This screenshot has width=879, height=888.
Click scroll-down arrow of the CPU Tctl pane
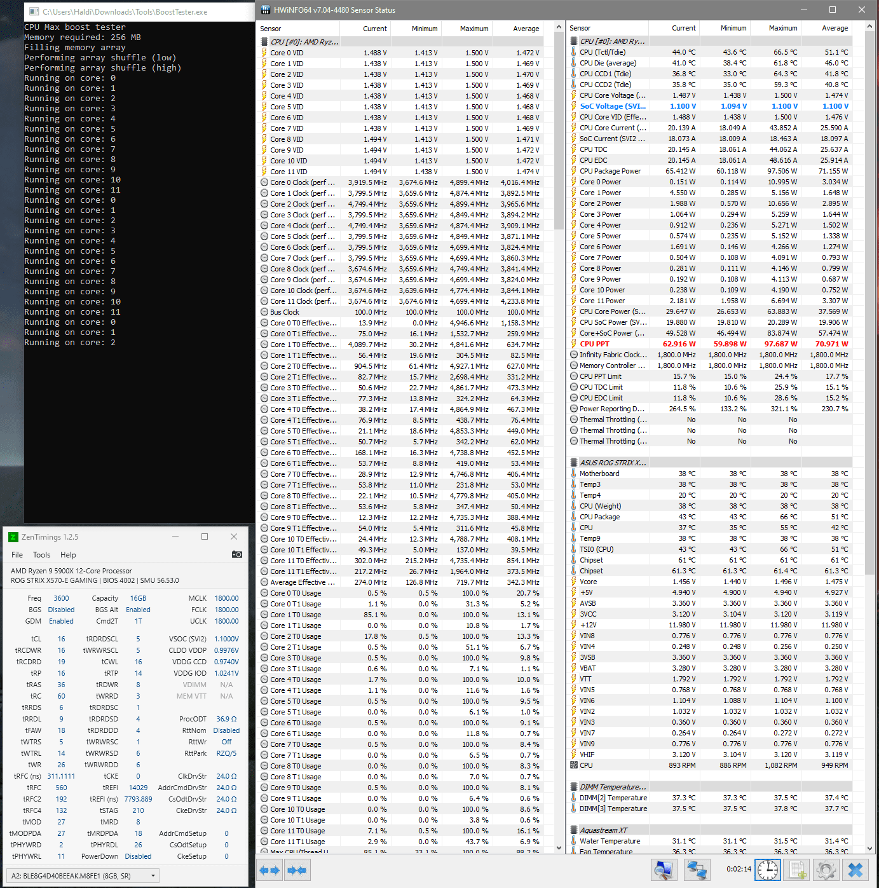(x=869, y=847)
